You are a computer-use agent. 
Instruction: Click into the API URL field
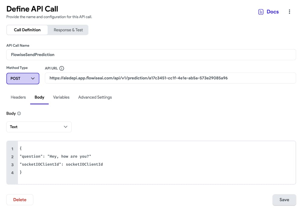[x=170, y=78]
